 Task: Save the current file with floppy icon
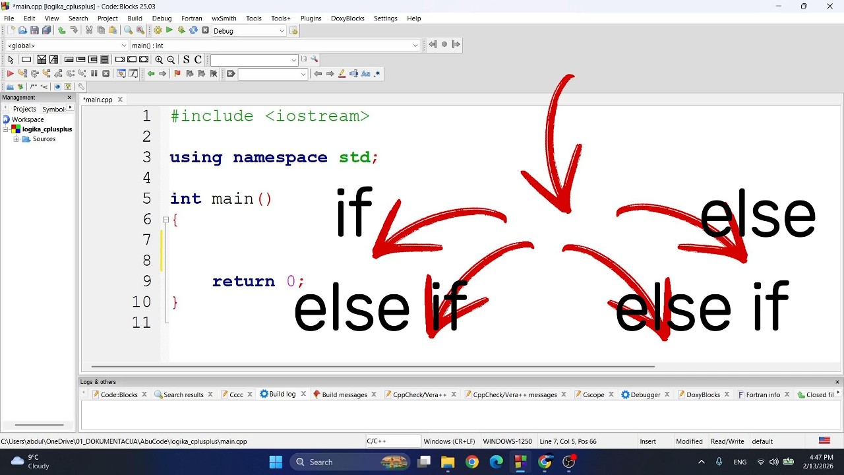coord(34,30)
